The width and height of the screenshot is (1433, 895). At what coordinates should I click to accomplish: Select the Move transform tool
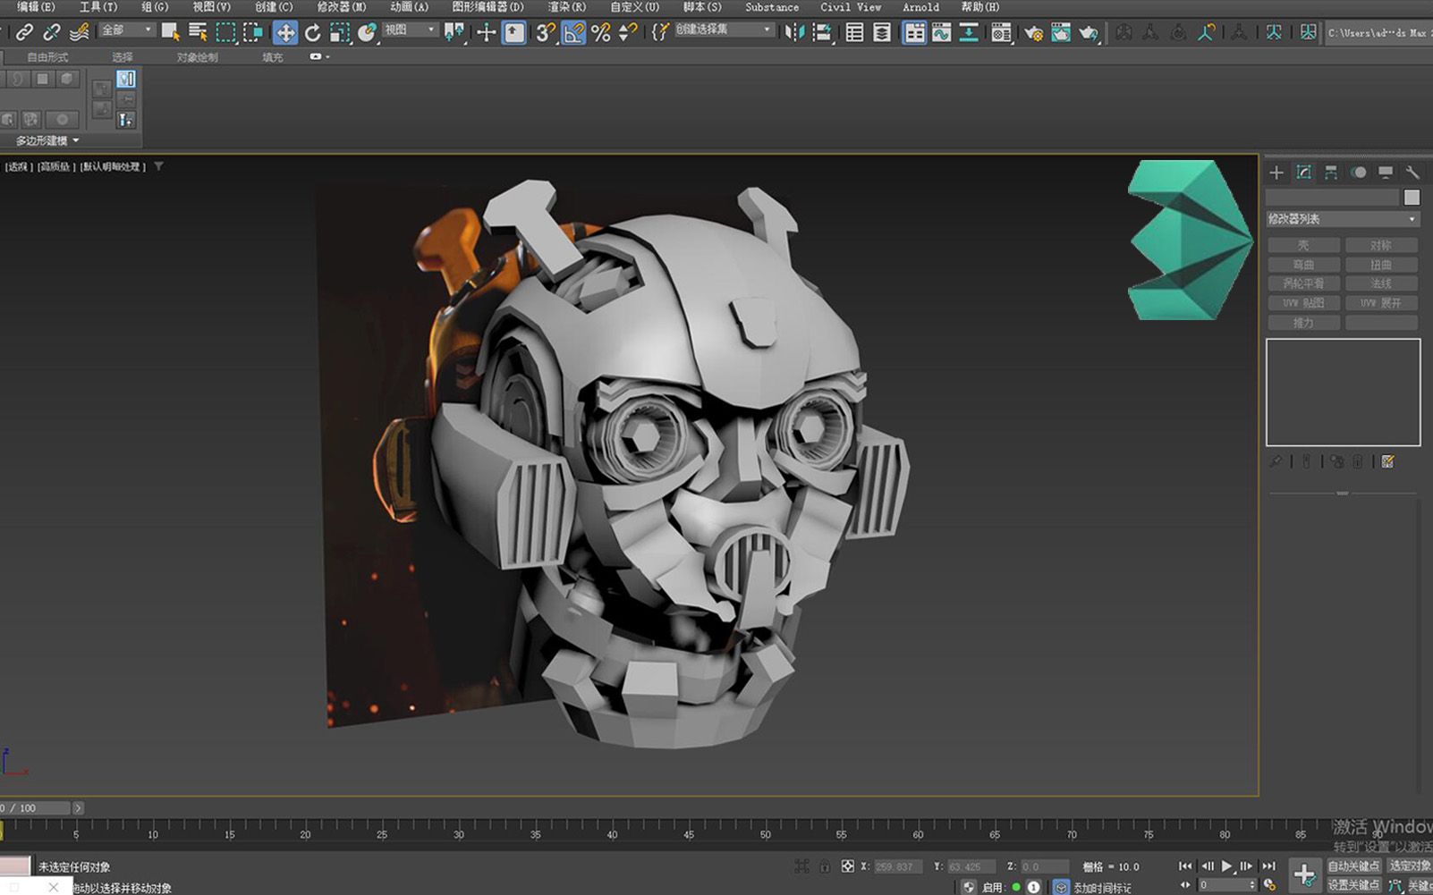284,33
